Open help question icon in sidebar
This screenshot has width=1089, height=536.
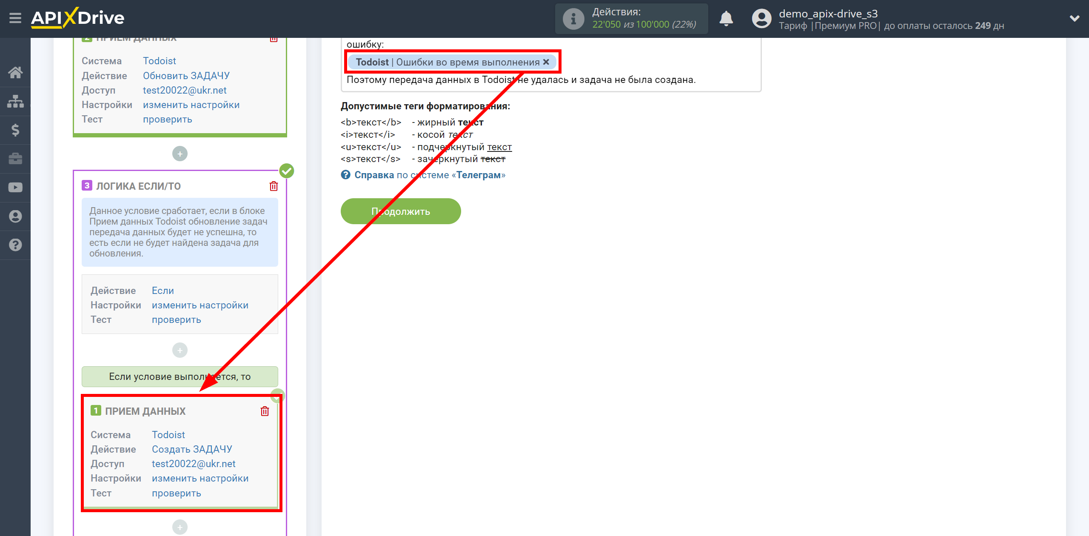15,245
